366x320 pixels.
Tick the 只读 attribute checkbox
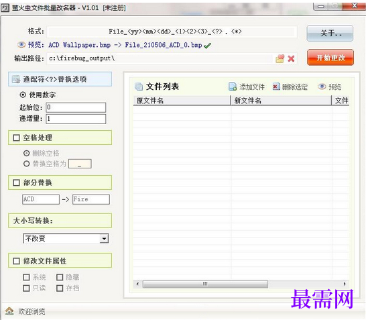point(26,288)
